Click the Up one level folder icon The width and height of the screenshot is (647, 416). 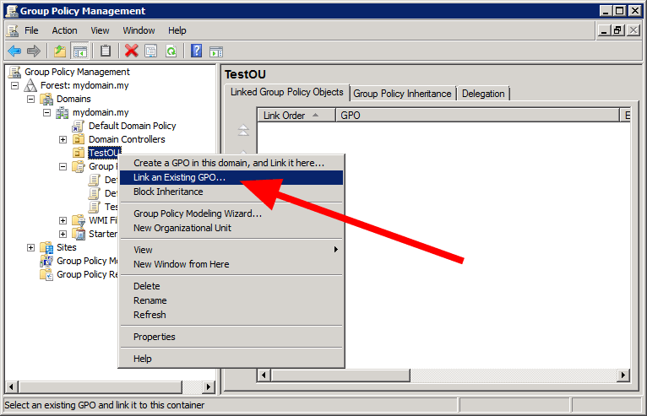(60, 51)
